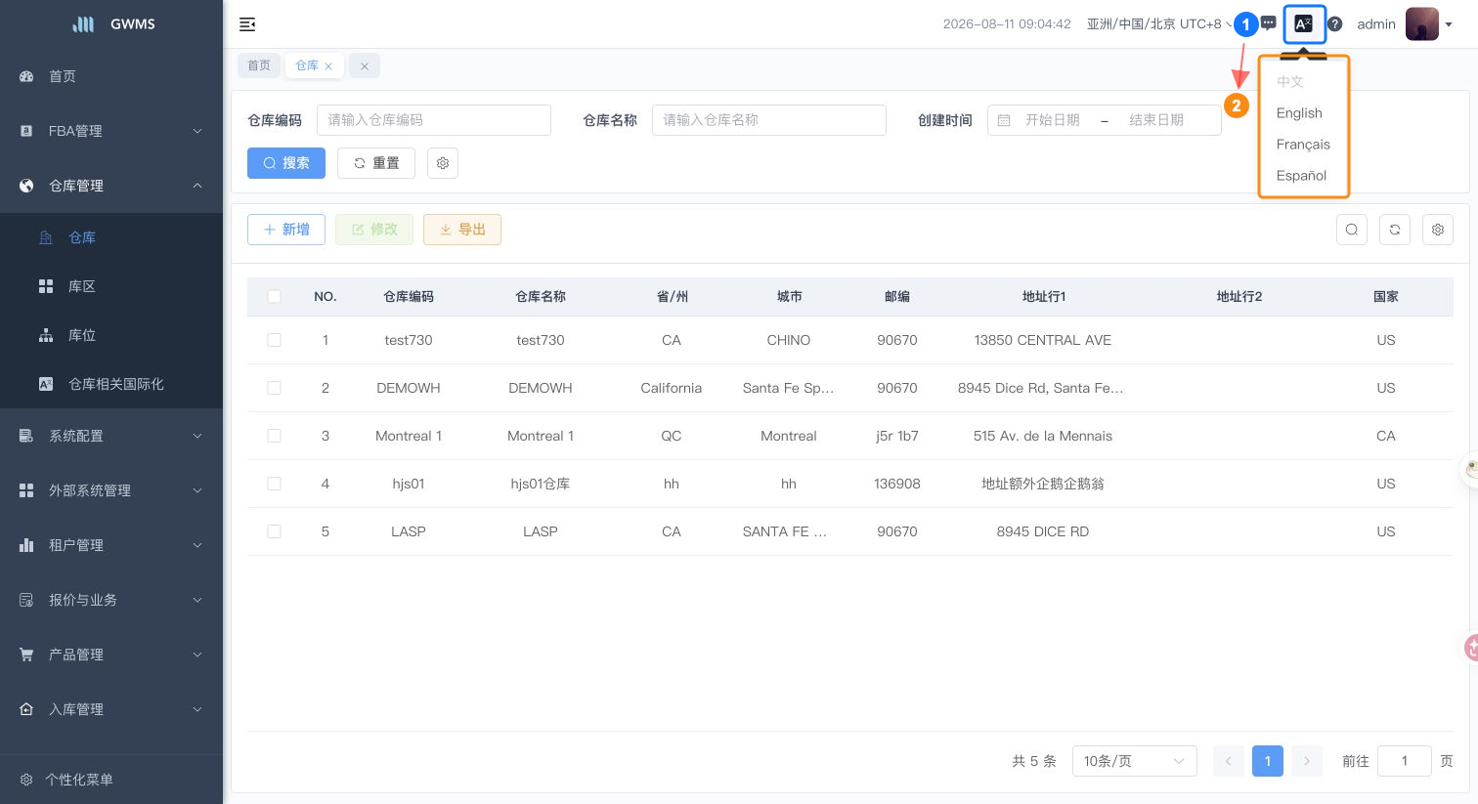Viewport: 1478px width, 804px height.
Task: Click the 导出 export button
Action: (462, 230)
